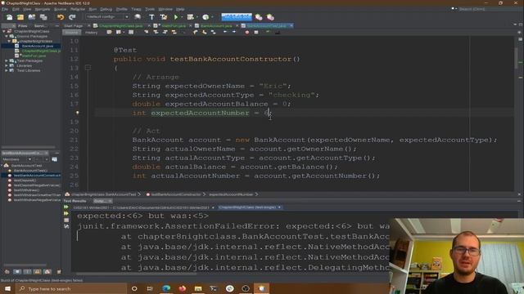Switch to the BankAccount.java editor tab
The height and width of the screenshot is (294, 524).
(x=216, y=25)
